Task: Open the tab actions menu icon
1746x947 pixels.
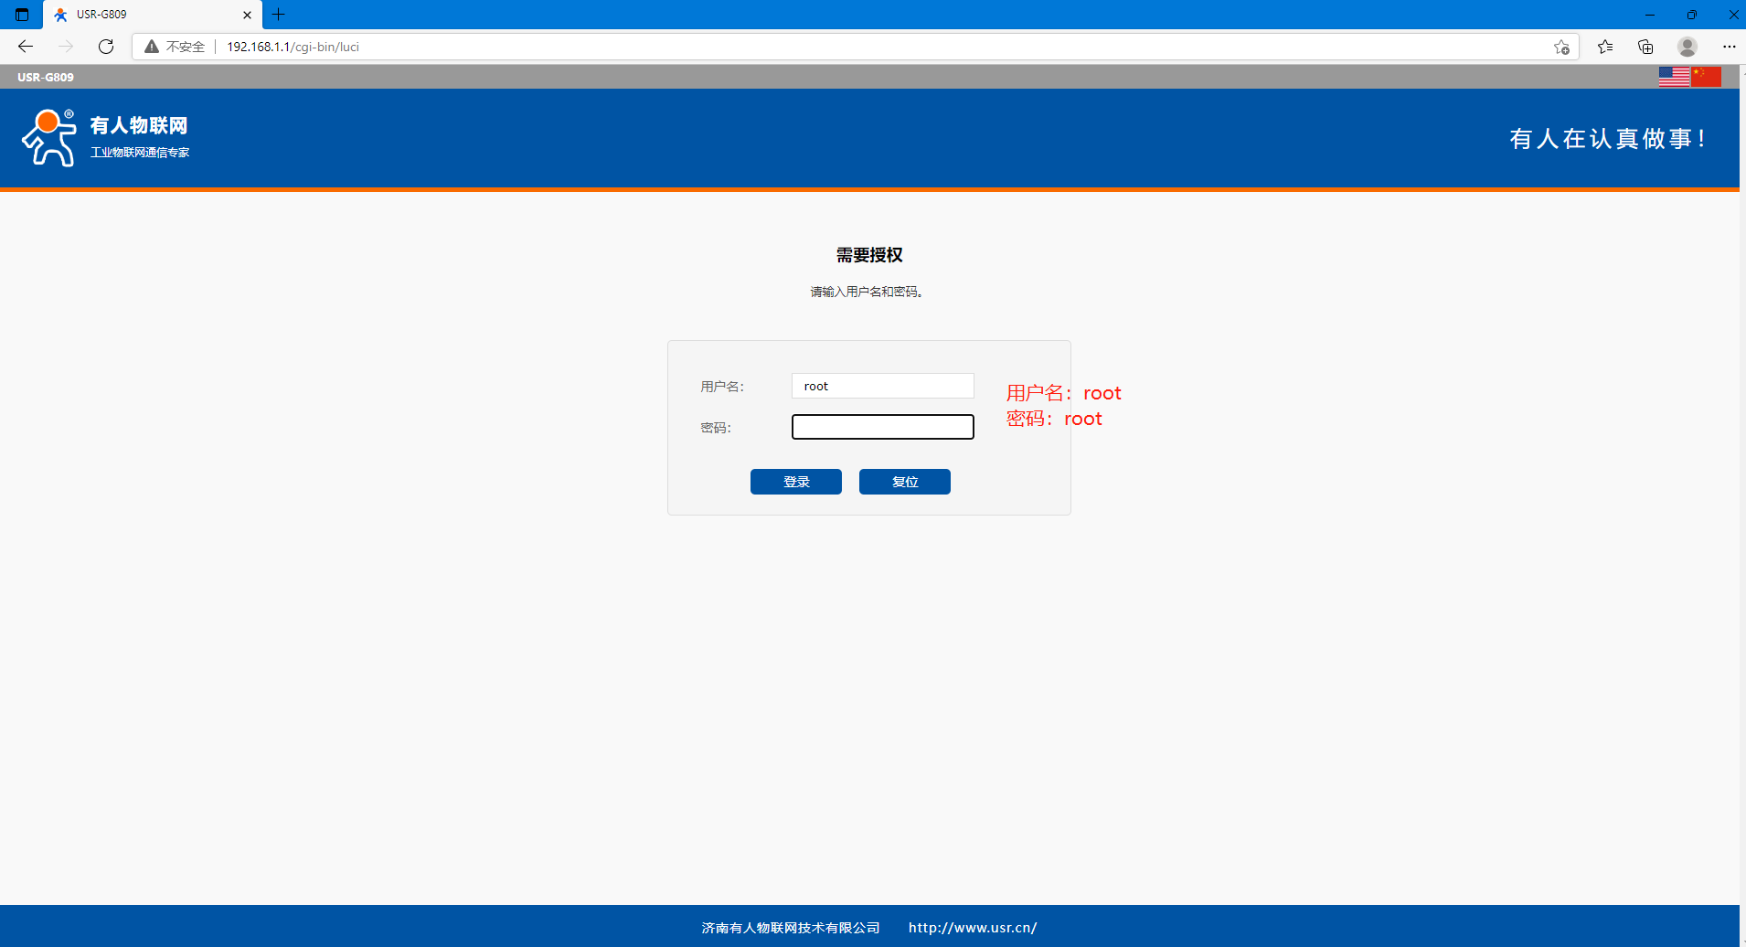Action: pos(22,15)
